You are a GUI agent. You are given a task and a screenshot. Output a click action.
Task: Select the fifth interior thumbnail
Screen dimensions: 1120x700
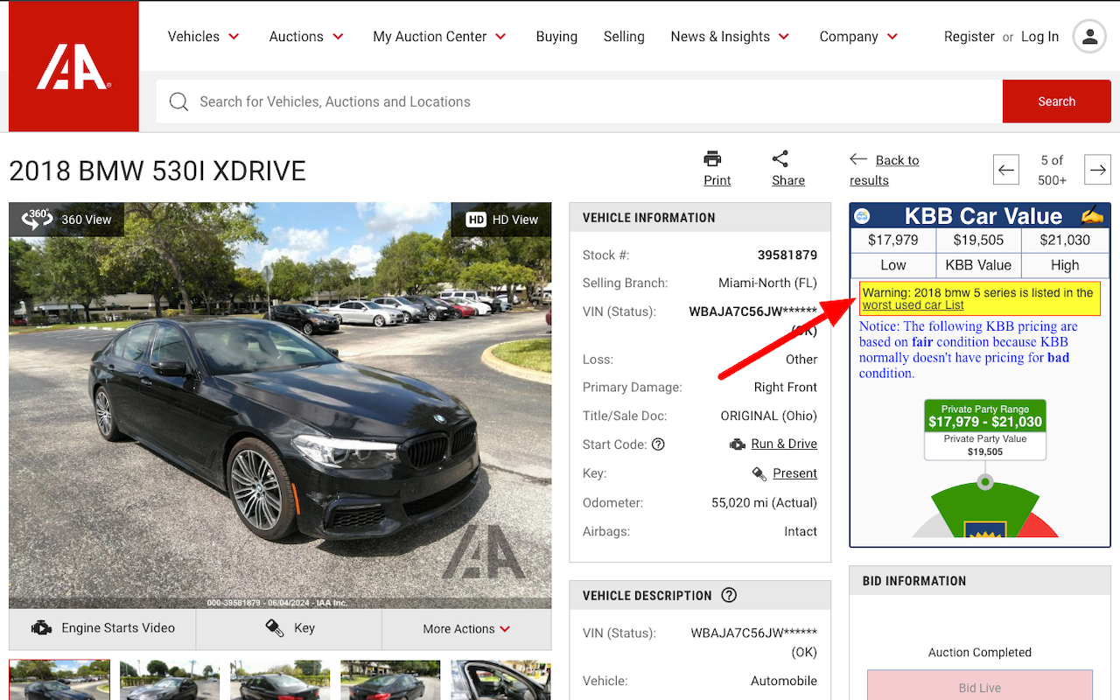click(x=500, y=681)
